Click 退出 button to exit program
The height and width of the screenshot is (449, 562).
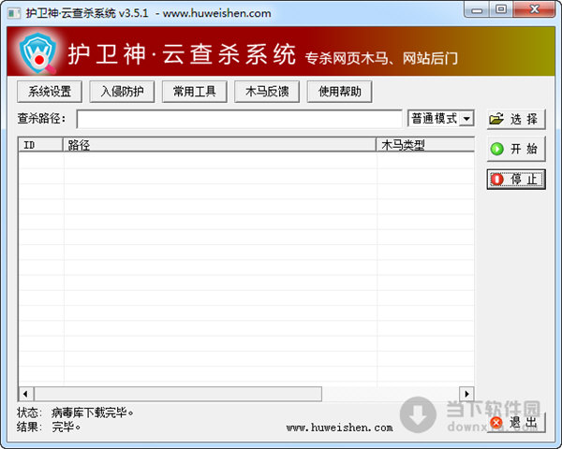coord(516,423)
